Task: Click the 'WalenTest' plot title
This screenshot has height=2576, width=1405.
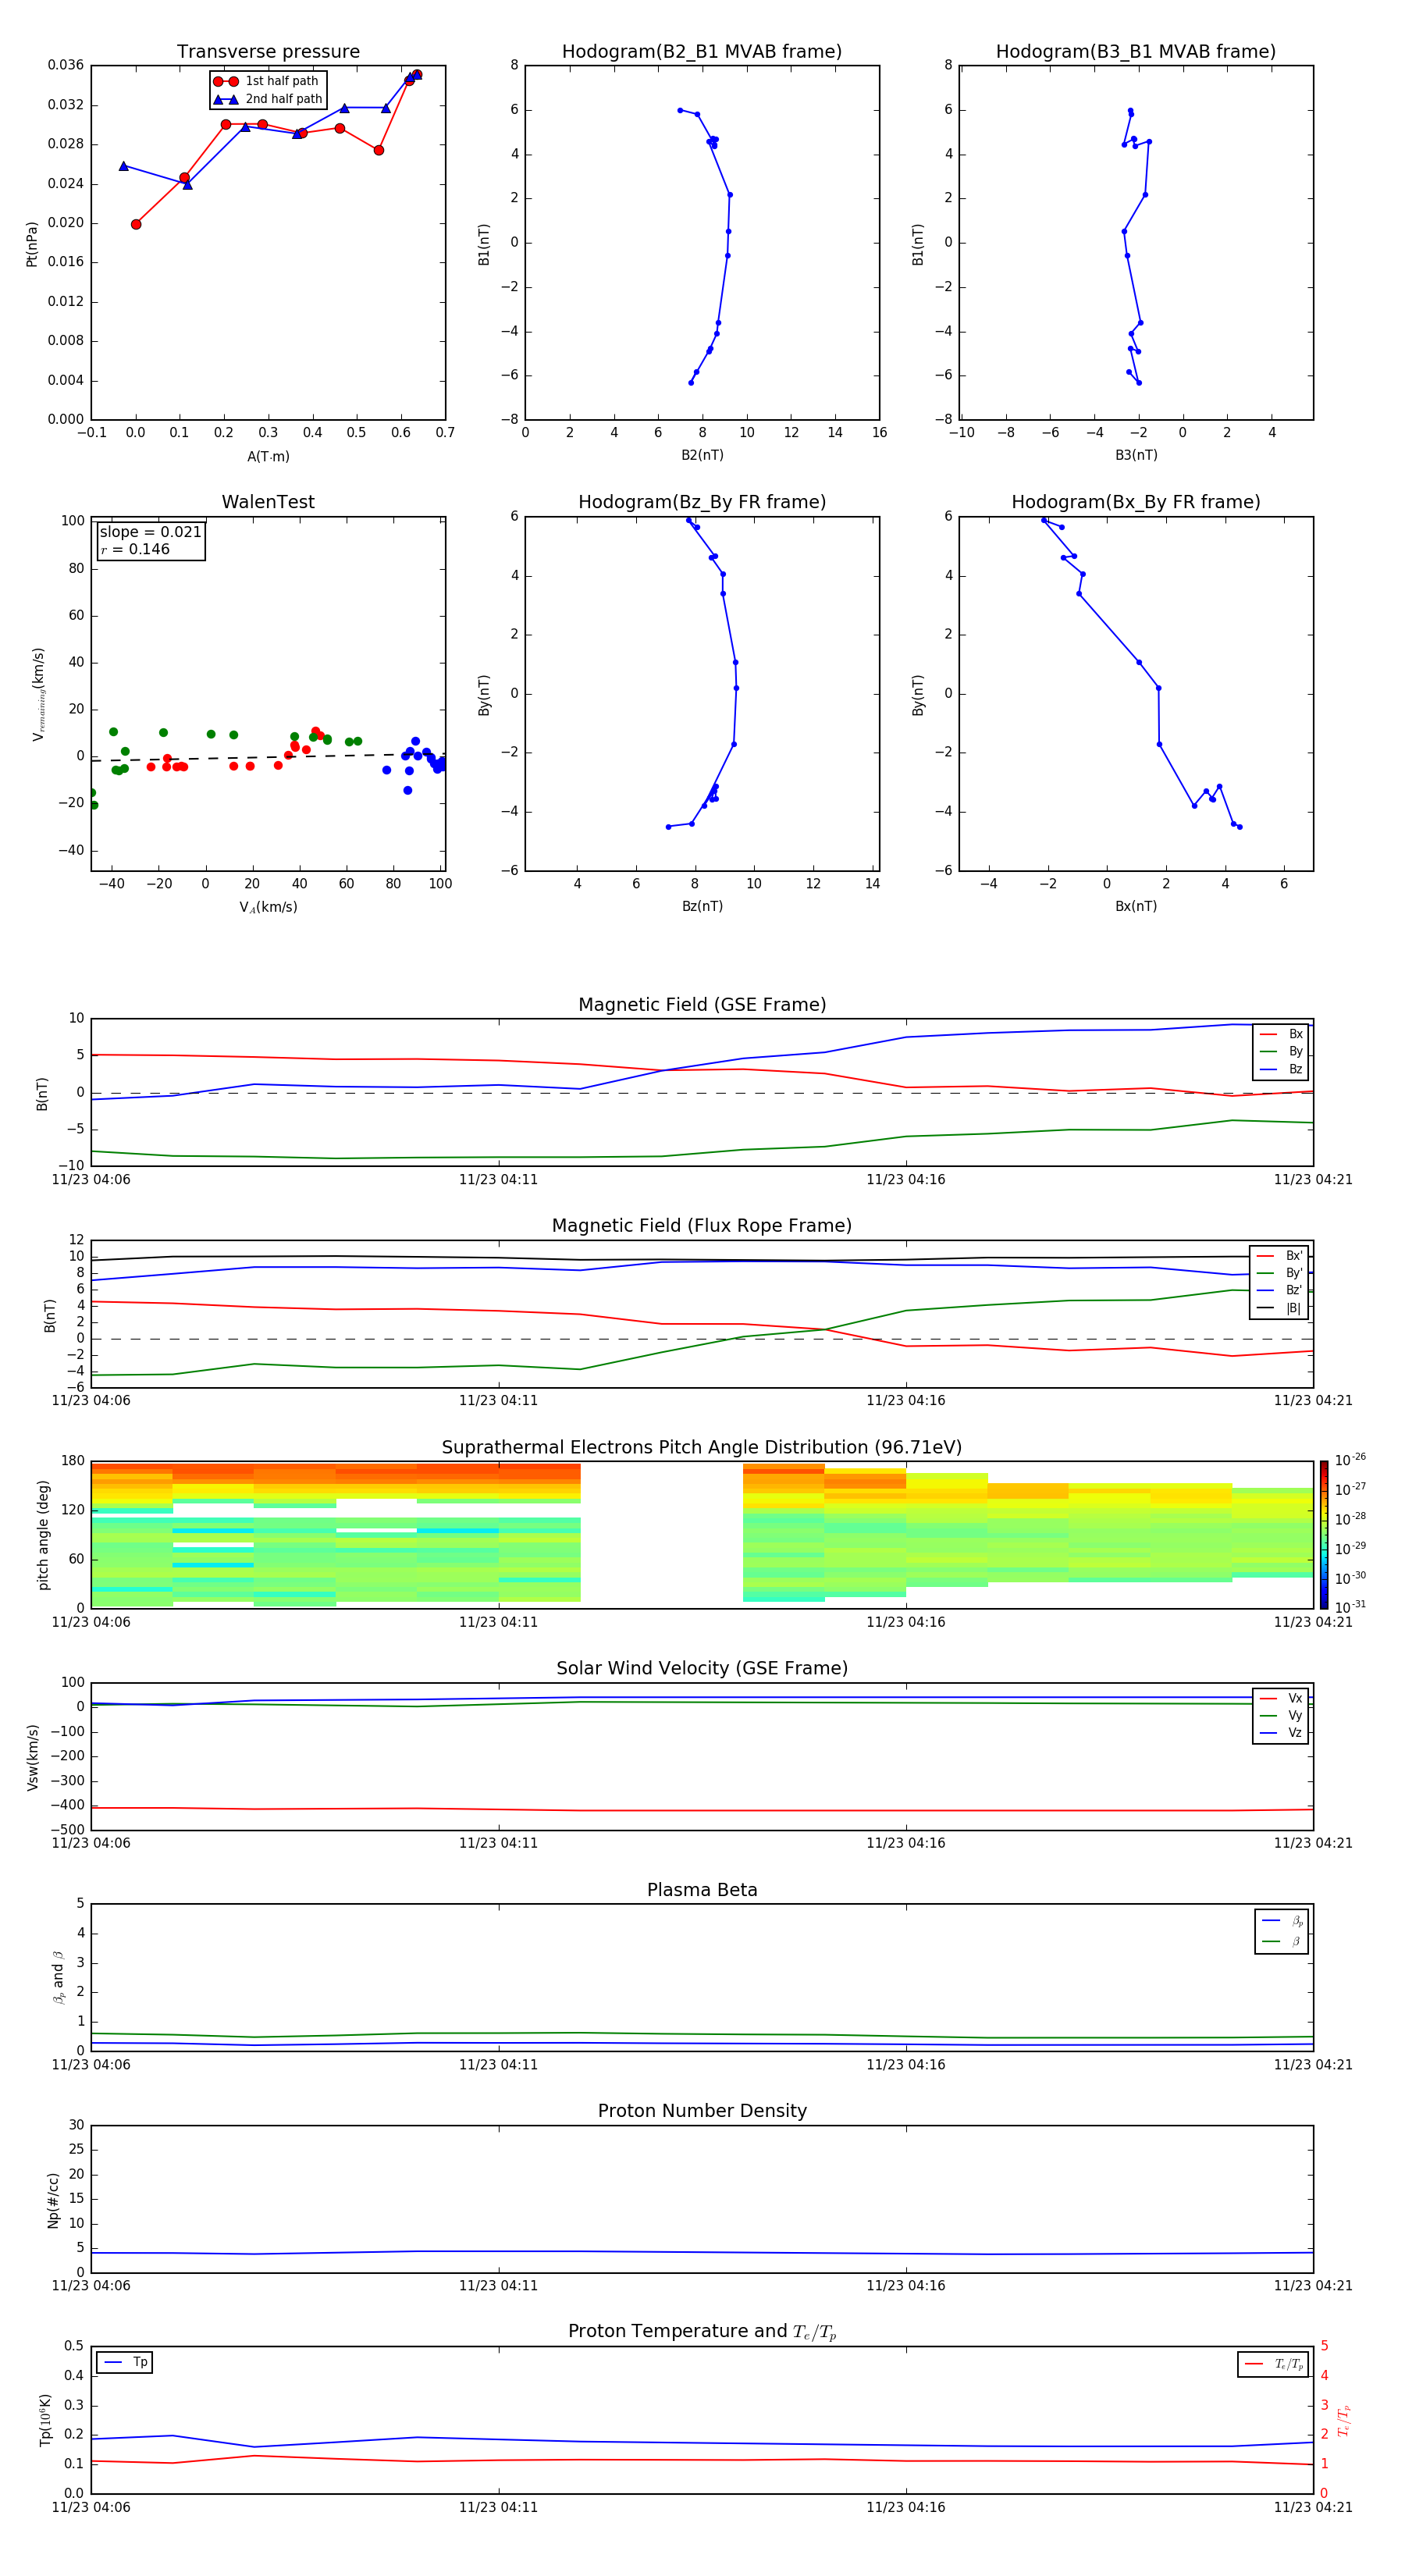Action: tap(268, 502)
